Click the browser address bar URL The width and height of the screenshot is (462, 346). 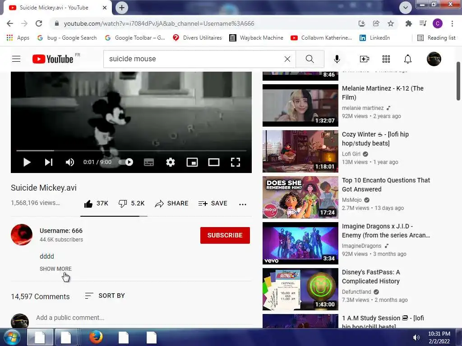159,23
